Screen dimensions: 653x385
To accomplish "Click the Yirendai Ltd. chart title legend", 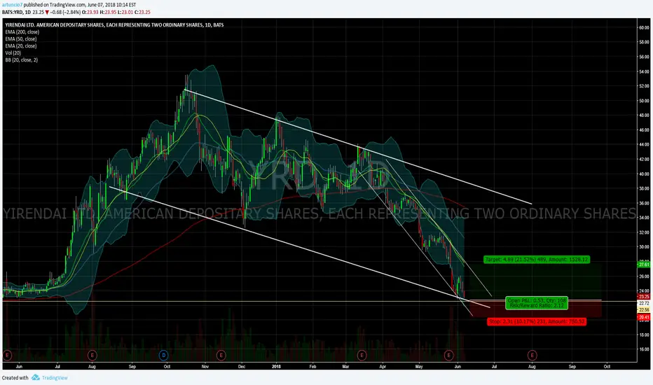I will point(114,25).
